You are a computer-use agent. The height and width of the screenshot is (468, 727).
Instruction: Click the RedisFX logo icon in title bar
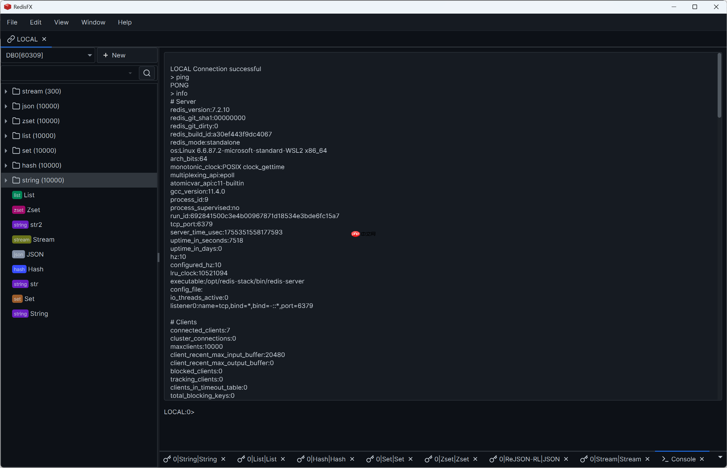pos(8,7)
